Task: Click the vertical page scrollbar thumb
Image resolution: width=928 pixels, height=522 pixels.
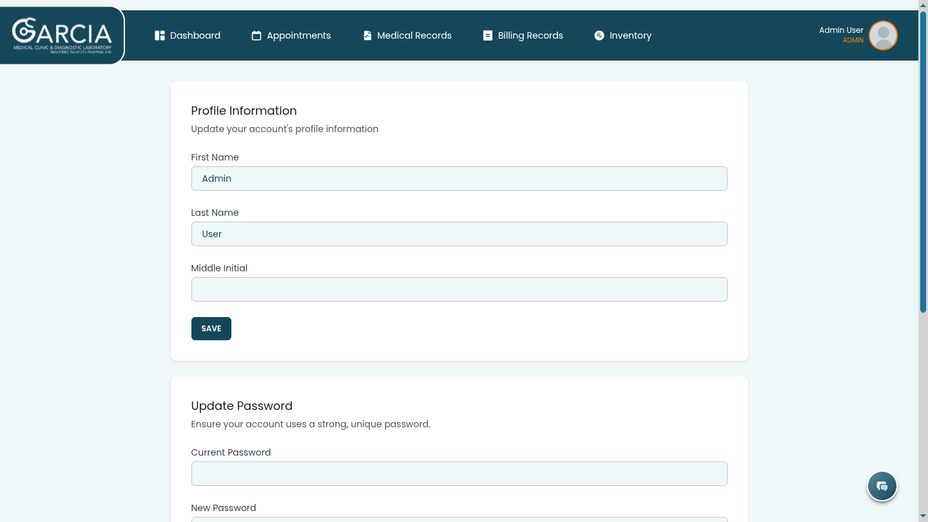Action: coord(923,161)
